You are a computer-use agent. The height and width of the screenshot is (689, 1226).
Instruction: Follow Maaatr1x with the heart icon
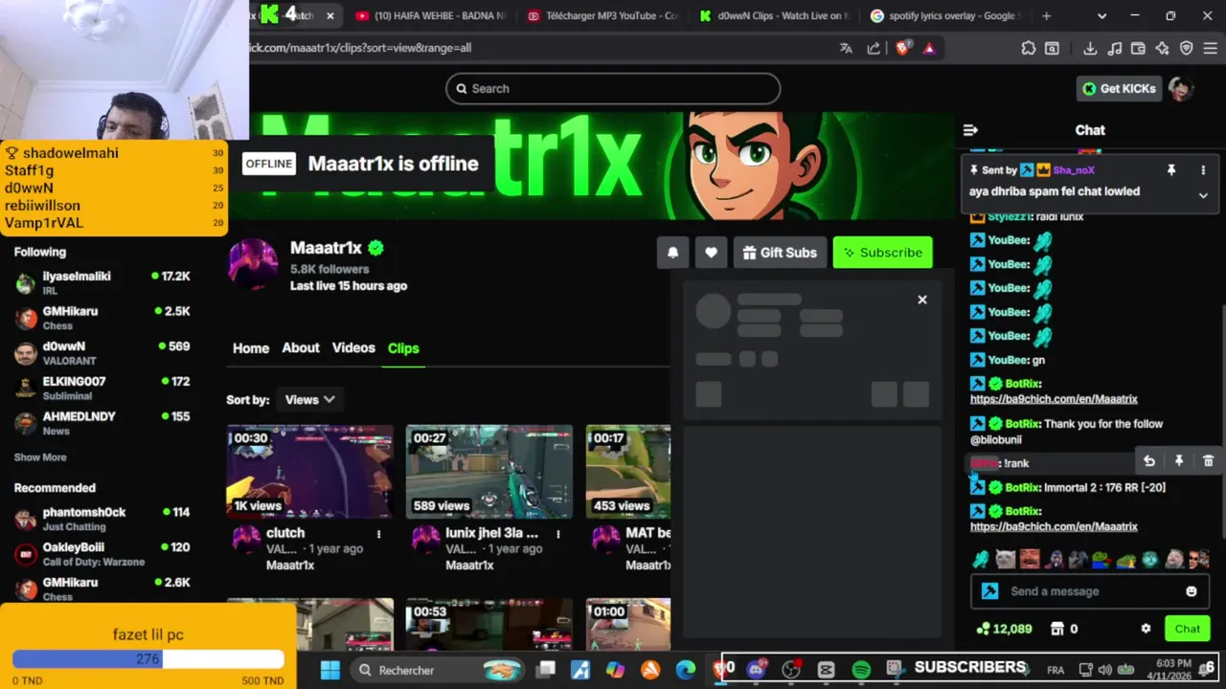click(x=711, y=253)
